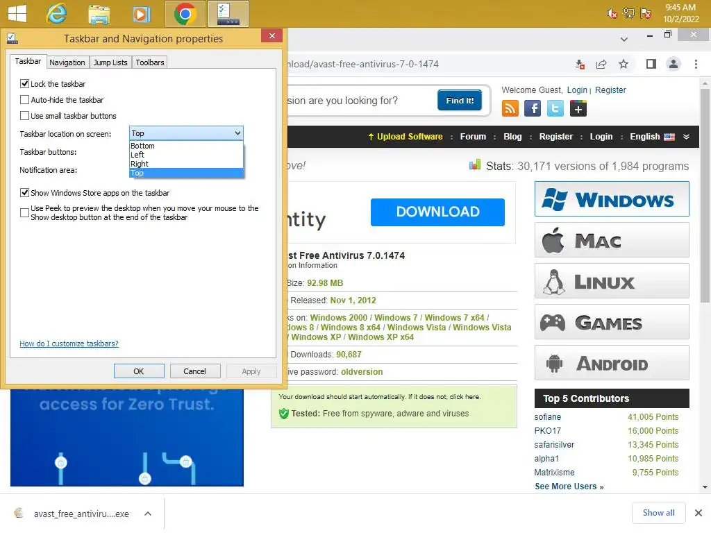Screen dimensions: 711x533
Task: Click the clock showing 9:45 AM
Action: point(680,13)
